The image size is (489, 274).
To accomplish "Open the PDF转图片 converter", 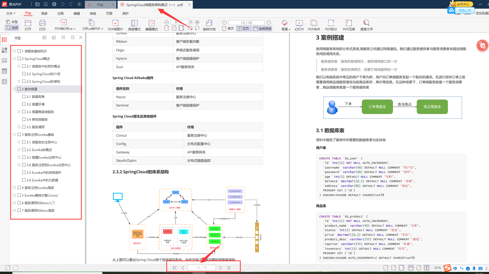I will tap(116, 25).
